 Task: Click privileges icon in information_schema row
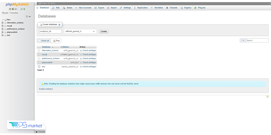click(81, 51)
